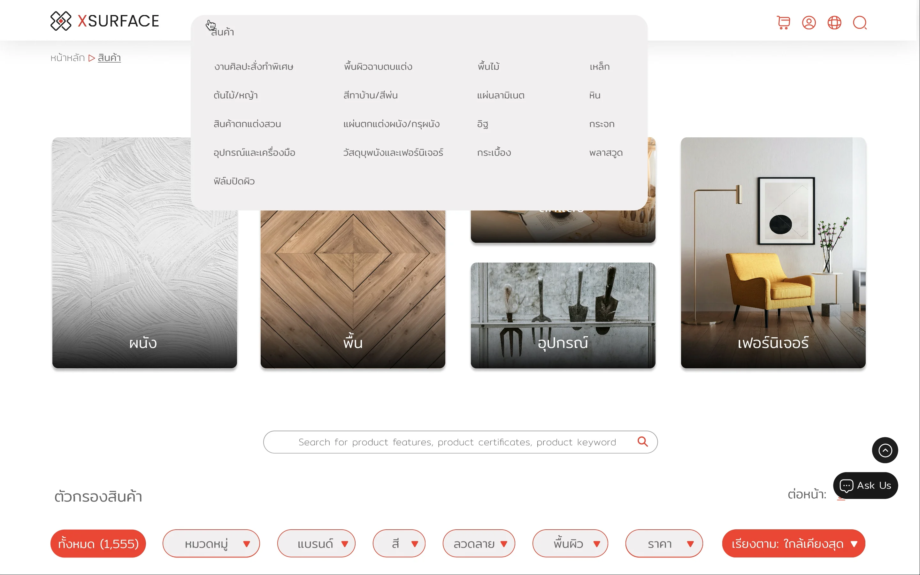This screenshot has height=575, width=920.
Task: Click the header search magnifier icon
Action: pyautogui.click(x=860, y=23)
